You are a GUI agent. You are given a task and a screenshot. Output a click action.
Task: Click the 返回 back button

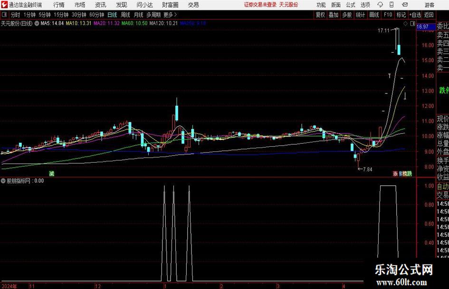point(429,15)
